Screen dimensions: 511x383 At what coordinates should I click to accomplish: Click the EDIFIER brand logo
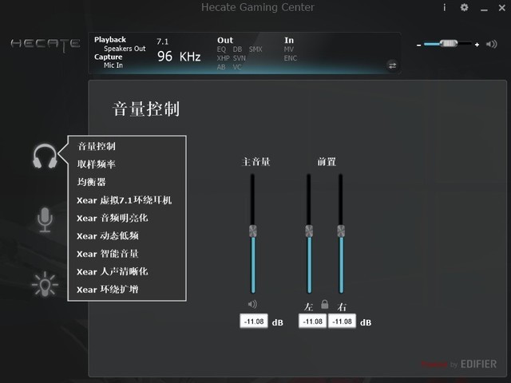478,364
